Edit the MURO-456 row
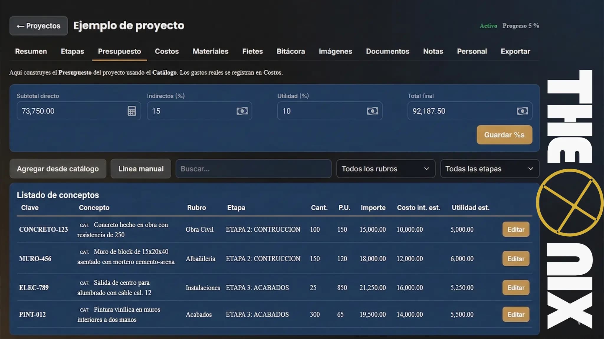 pyautogui.click(x=516, y=259)
